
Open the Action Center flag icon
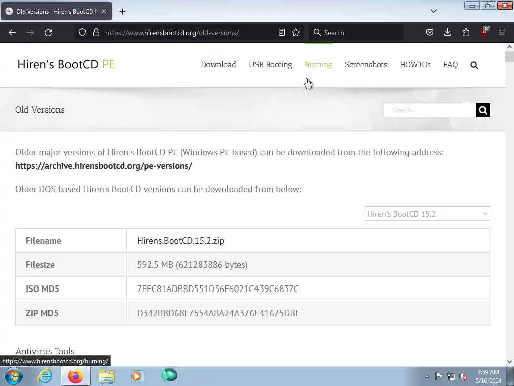[x=439, y=376]
